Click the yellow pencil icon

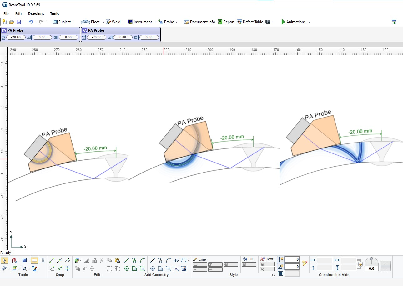coord(305,263)
